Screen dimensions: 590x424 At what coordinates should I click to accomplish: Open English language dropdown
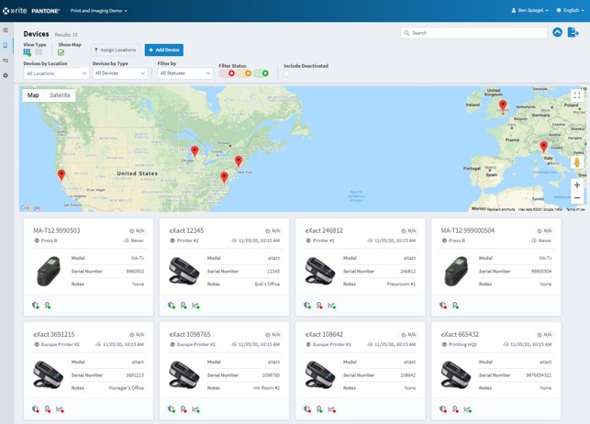[571, 10]
